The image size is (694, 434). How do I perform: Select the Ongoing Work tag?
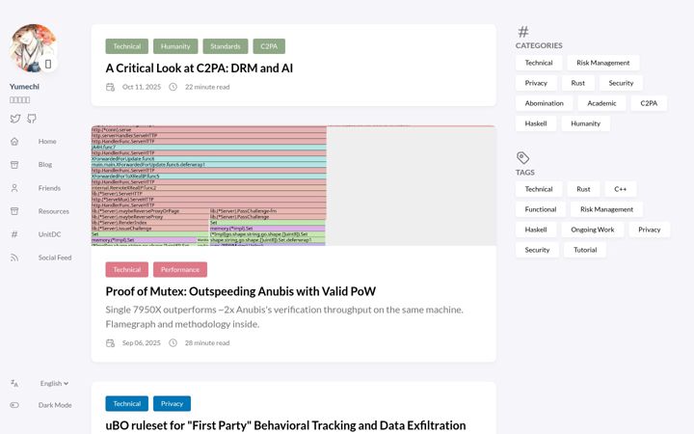(593, 230)
